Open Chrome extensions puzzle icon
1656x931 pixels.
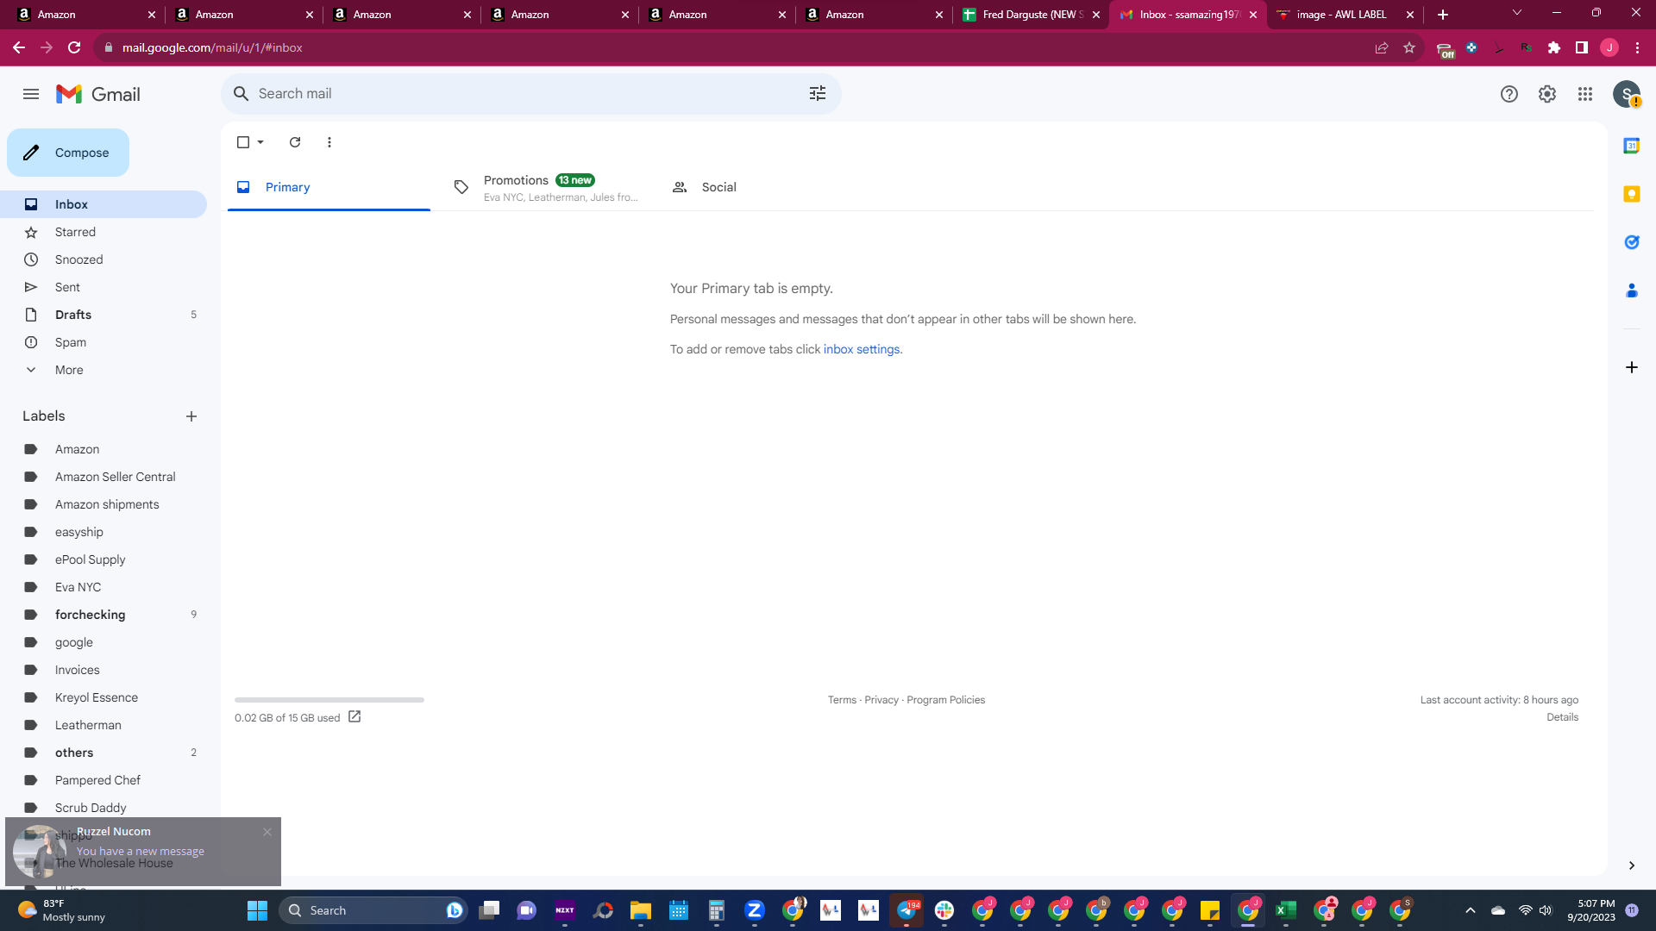[1554, 47]
